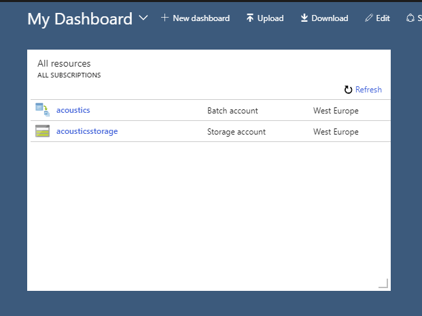Click Batch account type in acoustics row
This screenshot has height=316, width=422.
tap(232, 111)
